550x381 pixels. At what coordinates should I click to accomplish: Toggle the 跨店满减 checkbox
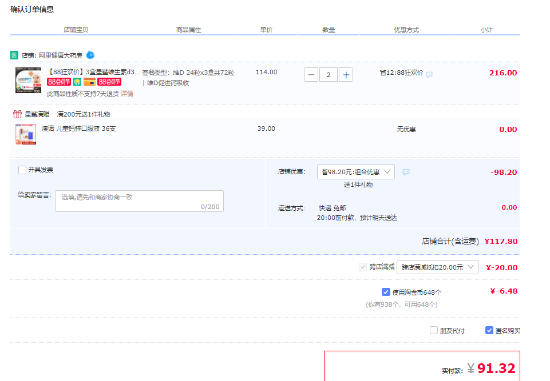click(x=363, y=267)
